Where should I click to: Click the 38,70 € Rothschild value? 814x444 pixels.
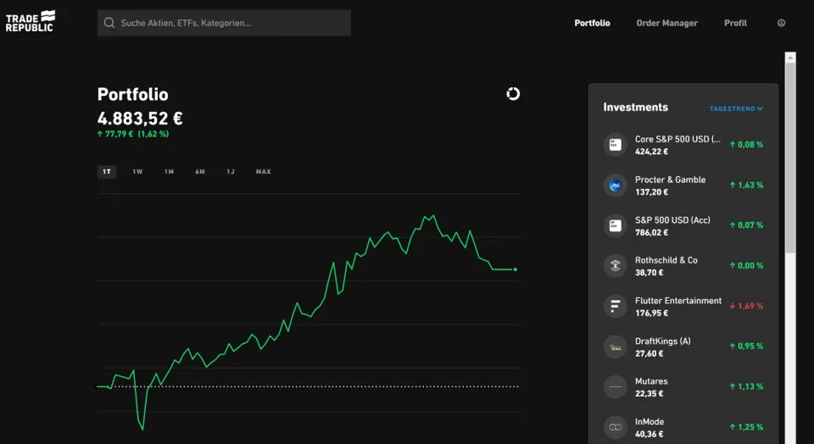tap(649, 273)
